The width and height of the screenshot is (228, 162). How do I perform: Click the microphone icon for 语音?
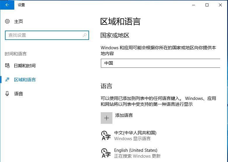tap(7, 94)
